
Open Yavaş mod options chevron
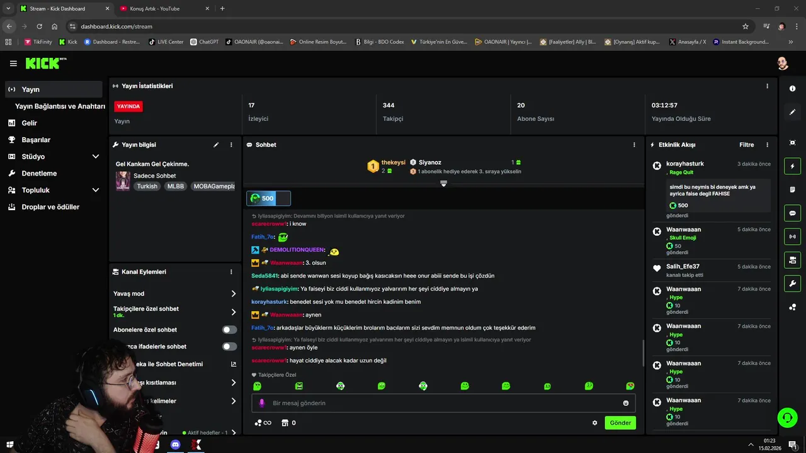pyautogui.click(x=234, y=294)
